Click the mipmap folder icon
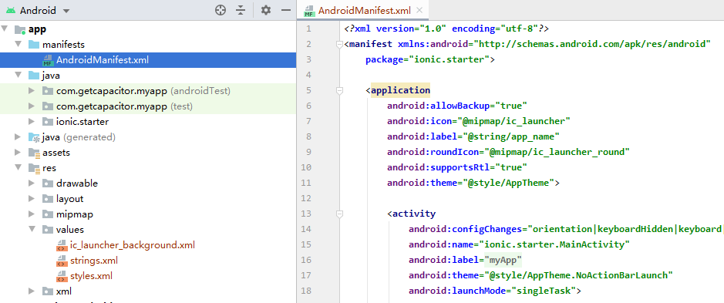 pos(48,214)
